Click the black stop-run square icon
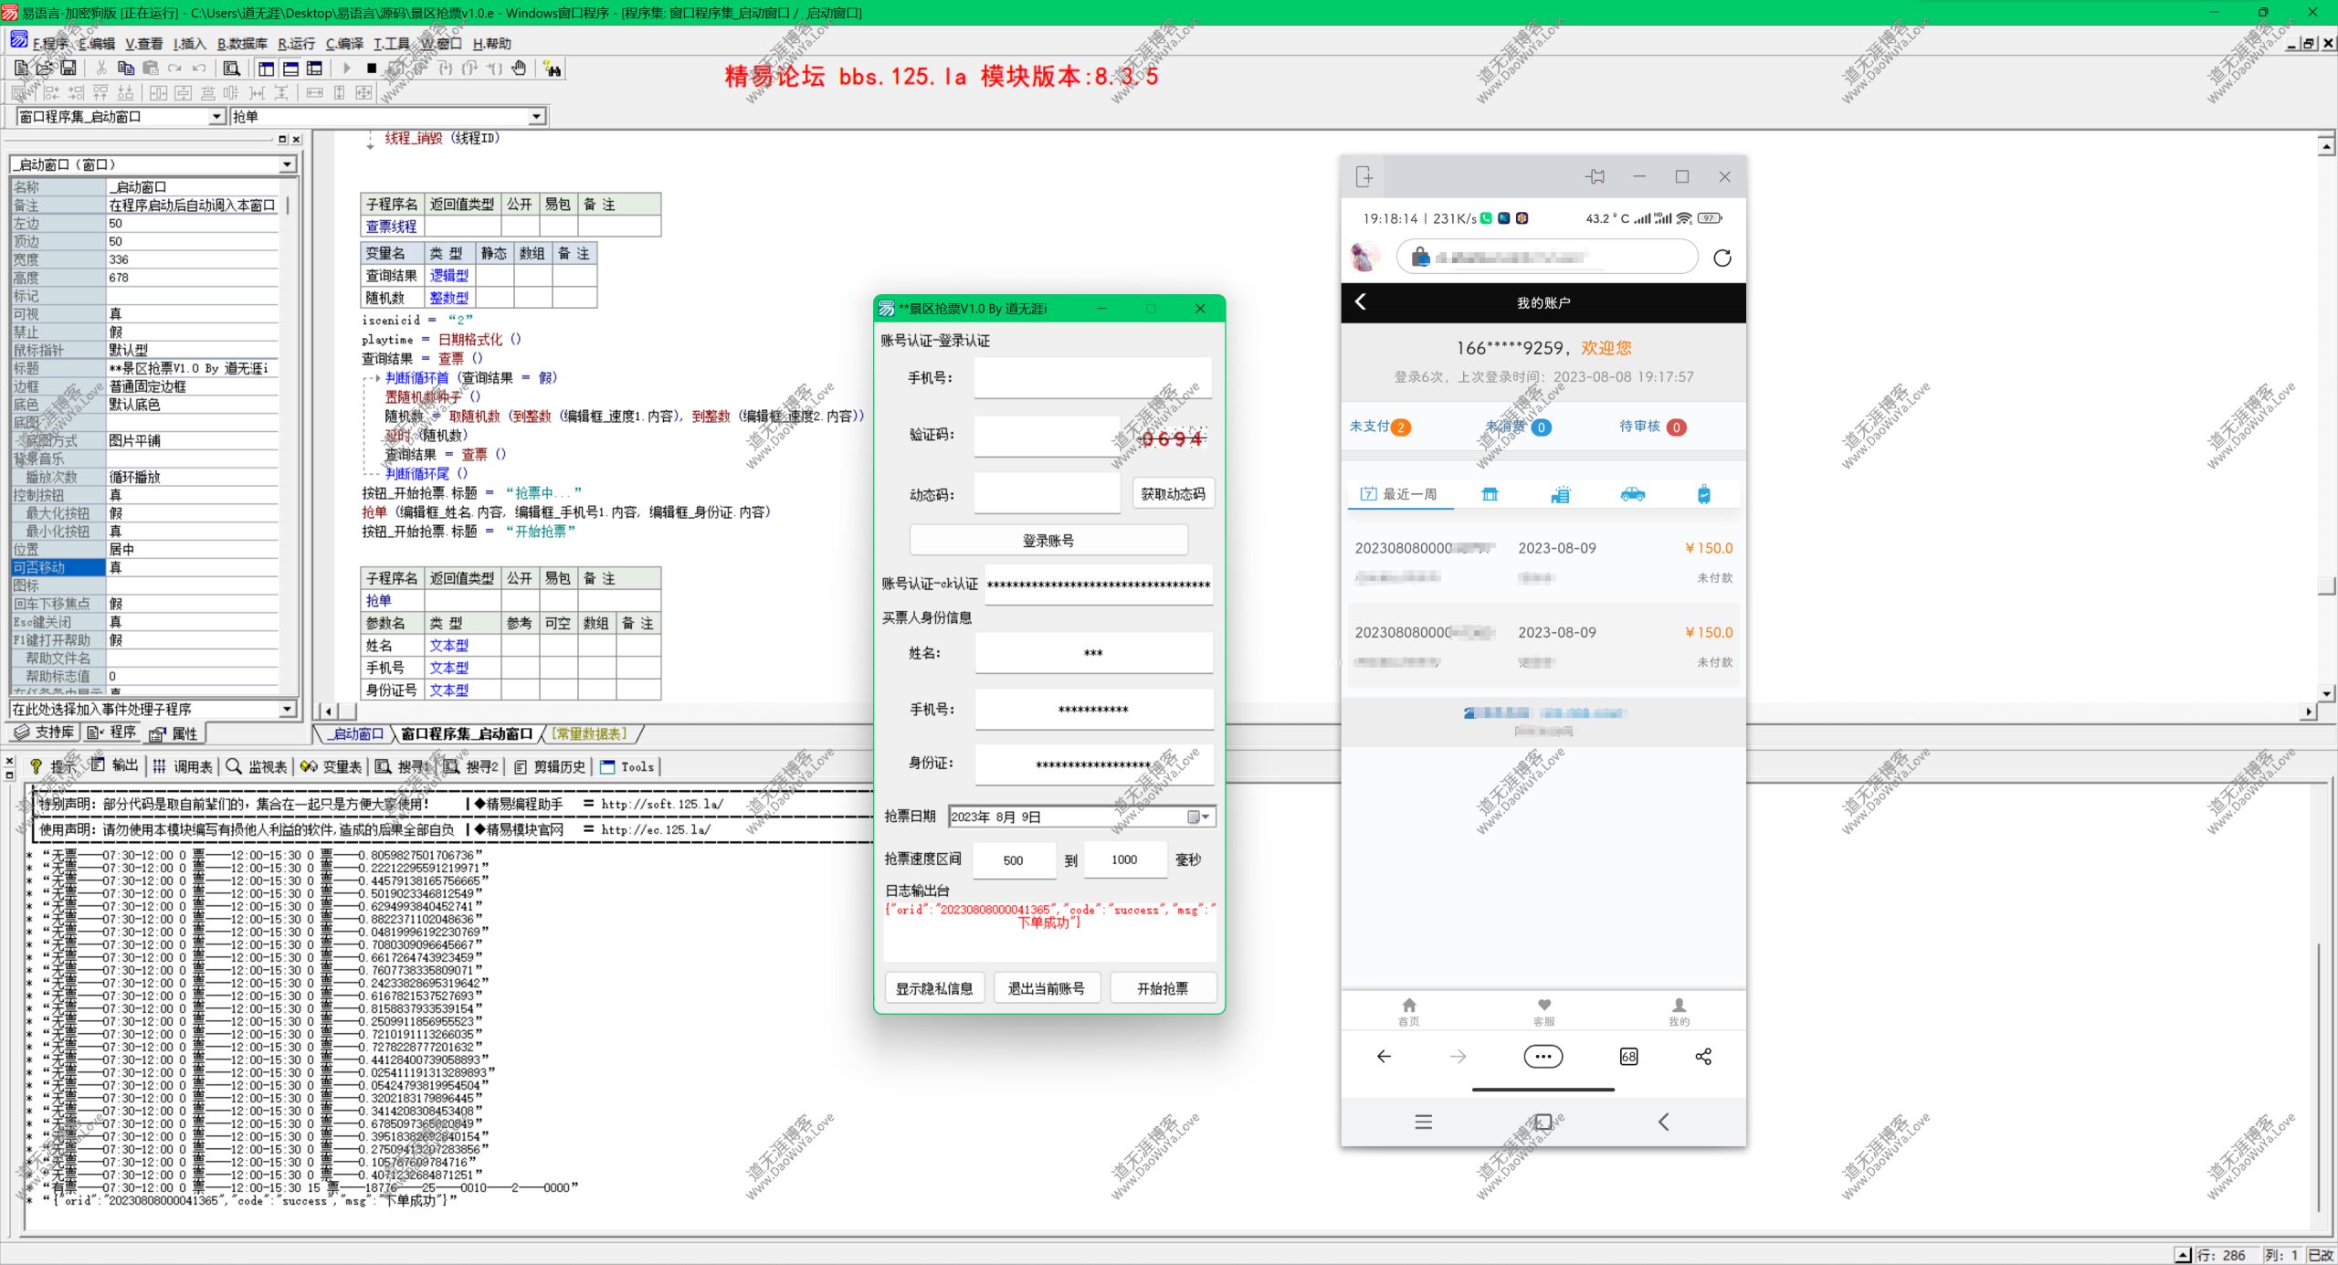The height and width of the screenshot is (1265, 2338). [x=372, y=69]
